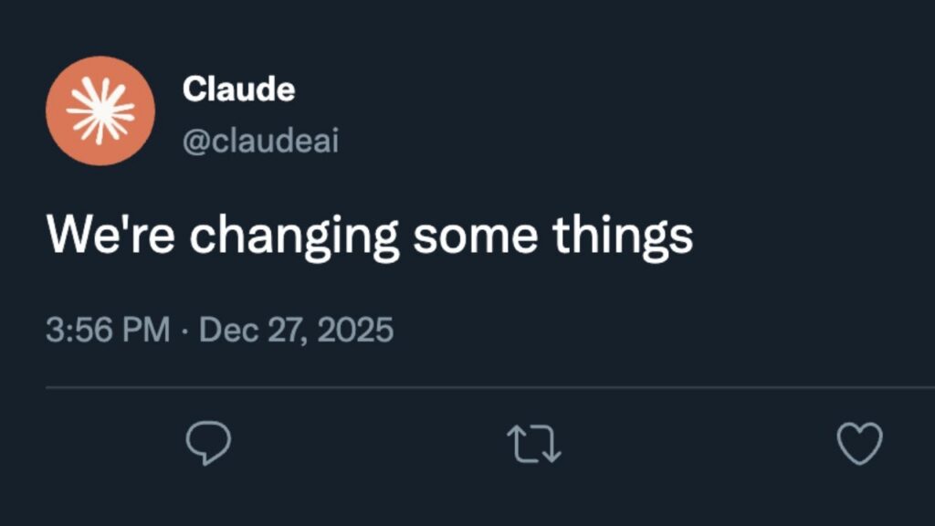The height and width of the screenshot is (526, 935).
Task: Click the letter "C" of the Claude name
Action: [193, 89]
